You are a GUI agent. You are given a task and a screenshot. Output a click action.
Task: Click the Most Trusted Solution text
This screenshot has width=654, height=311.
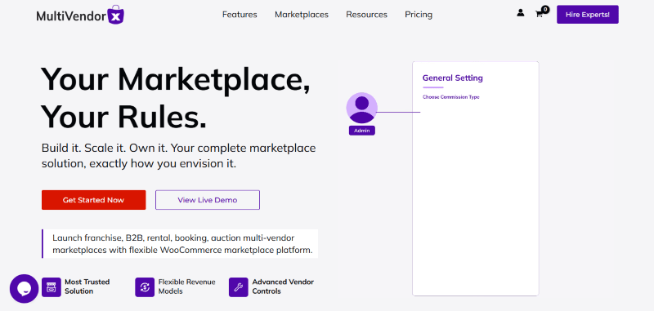click(x=87, y=287)
